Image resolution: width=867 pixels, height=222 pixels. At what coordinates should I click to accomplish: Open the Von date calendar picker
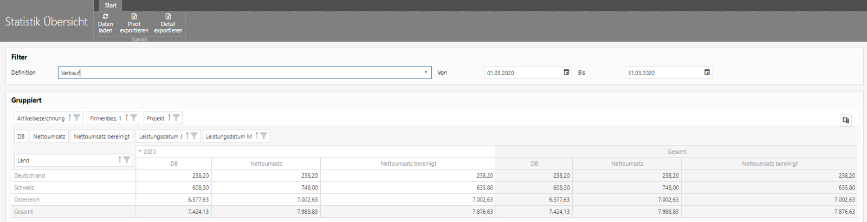566,72
